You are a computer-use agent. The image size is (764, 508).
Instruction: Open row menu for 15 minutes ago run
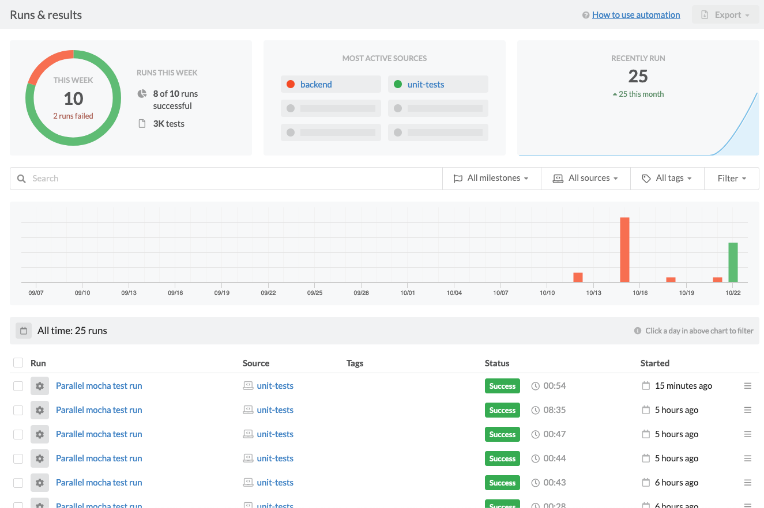click(x=748, y=386)
